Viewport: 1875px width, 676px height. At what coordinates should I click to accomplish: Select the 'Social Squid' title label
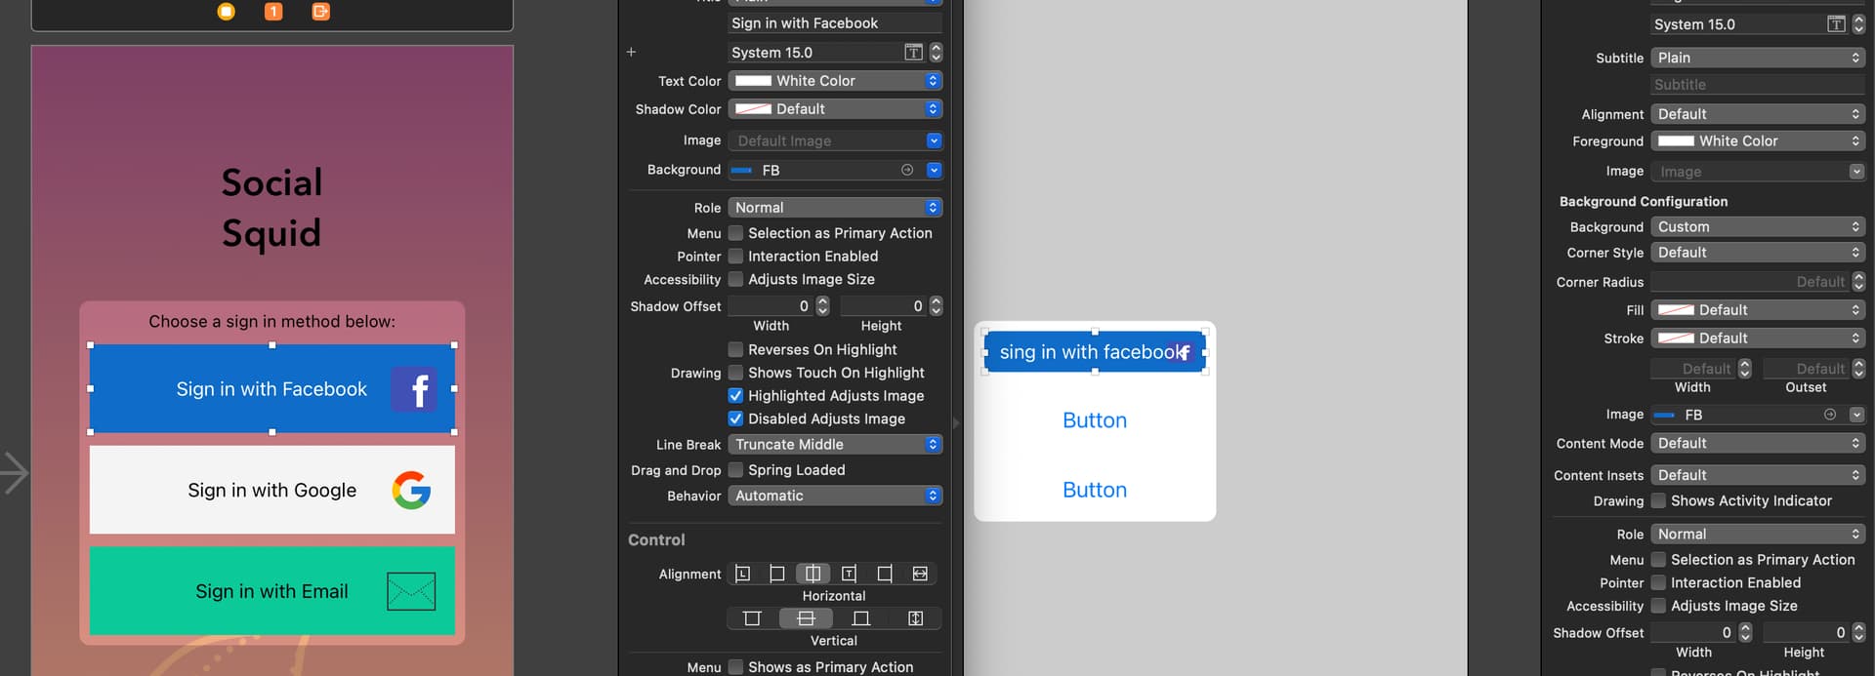pos(271,208)
